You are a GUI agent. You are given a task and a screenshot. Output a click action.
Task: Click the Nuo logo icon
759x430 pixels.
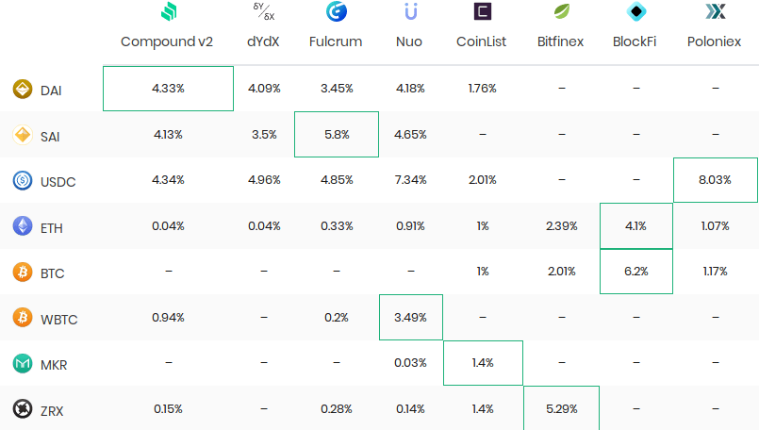click(x=410, y=12)
